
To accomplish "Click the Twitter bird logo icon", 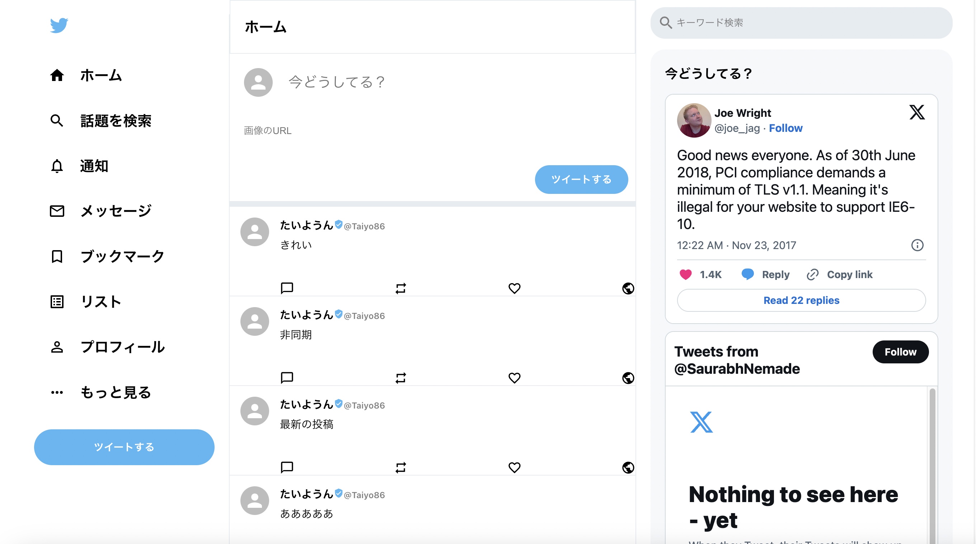I will click(x=59, y=25).
